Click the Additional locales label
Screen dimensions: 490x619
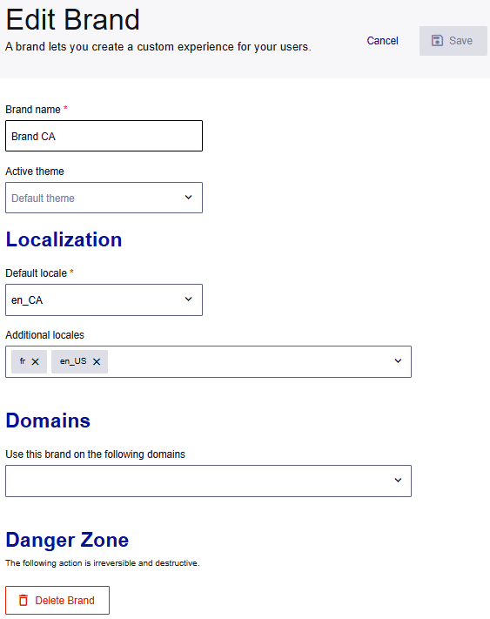[x=44, y=335]
